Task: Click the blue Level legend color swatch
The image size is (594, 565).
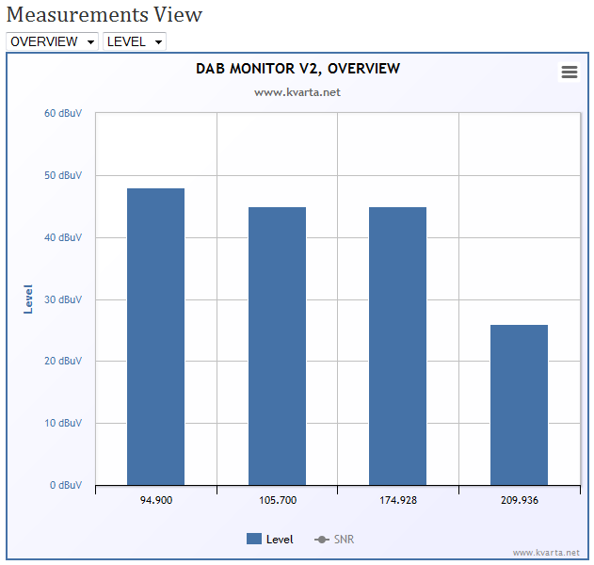Action: coord(254,539)
